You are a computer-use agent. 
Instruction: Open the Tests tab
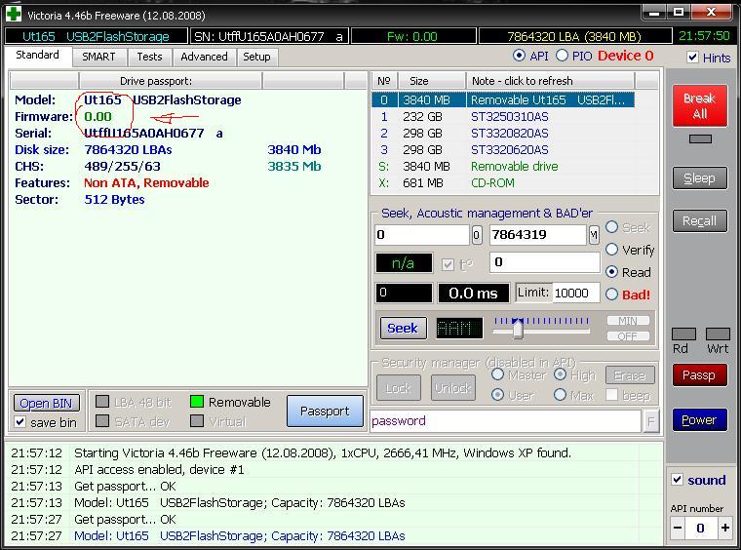pos(149,57)
